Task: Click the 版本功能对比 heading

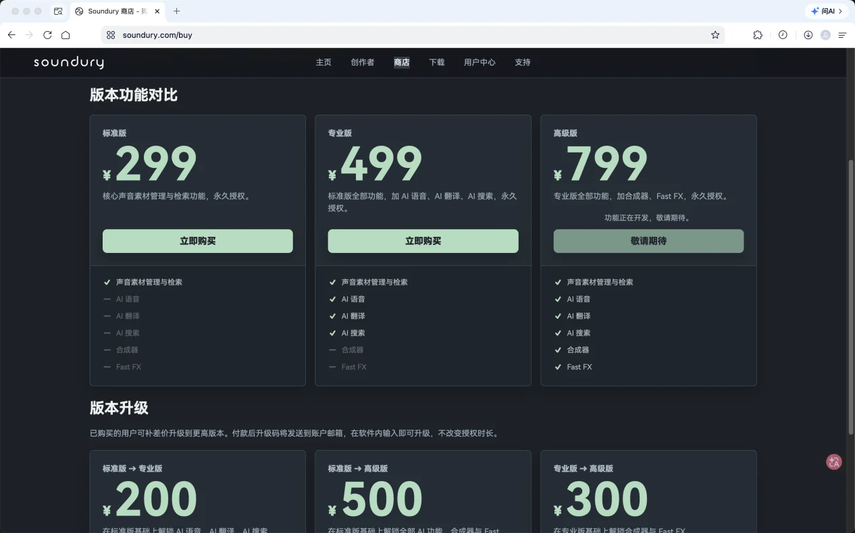Action: click(x=134, y=95)
